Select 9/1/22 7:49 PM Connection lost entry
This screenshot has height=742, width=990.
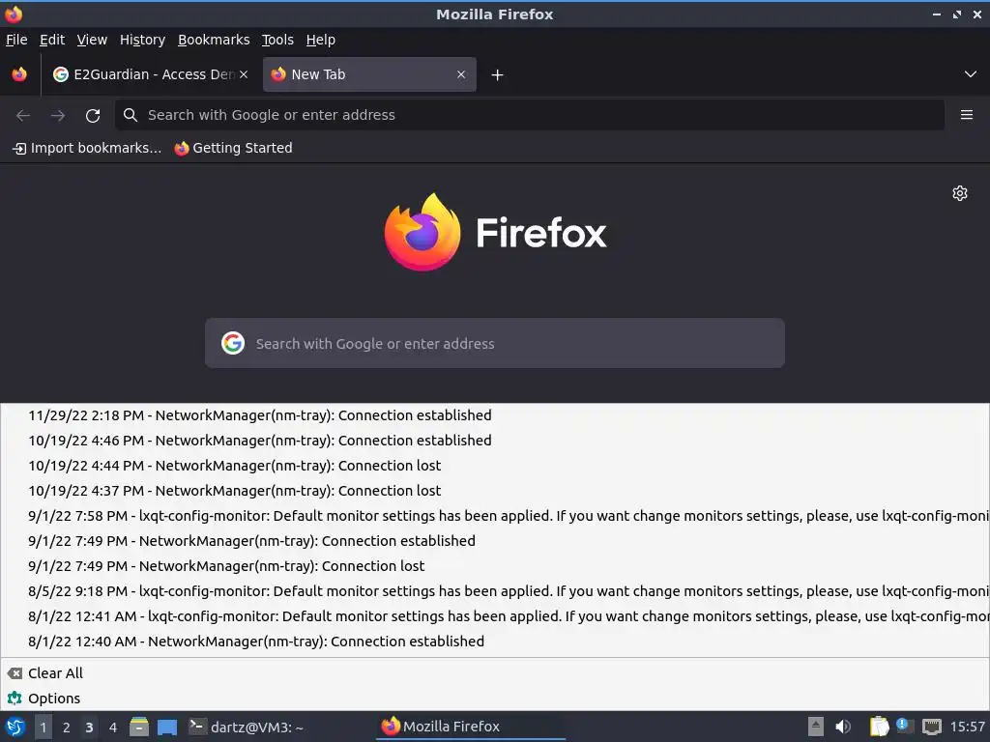[x=495, y=566]
